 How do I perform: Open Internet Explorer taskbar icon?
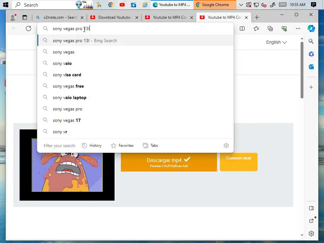(145, 5)
